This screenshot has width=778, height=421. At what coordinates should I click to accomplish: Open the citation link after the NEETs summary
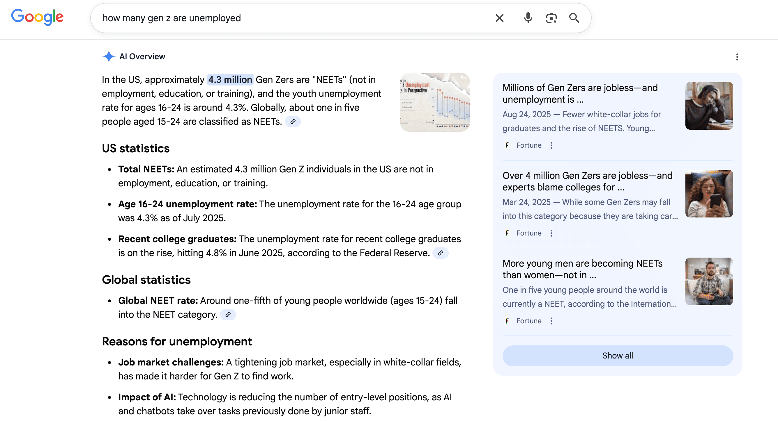click(293, 122)
